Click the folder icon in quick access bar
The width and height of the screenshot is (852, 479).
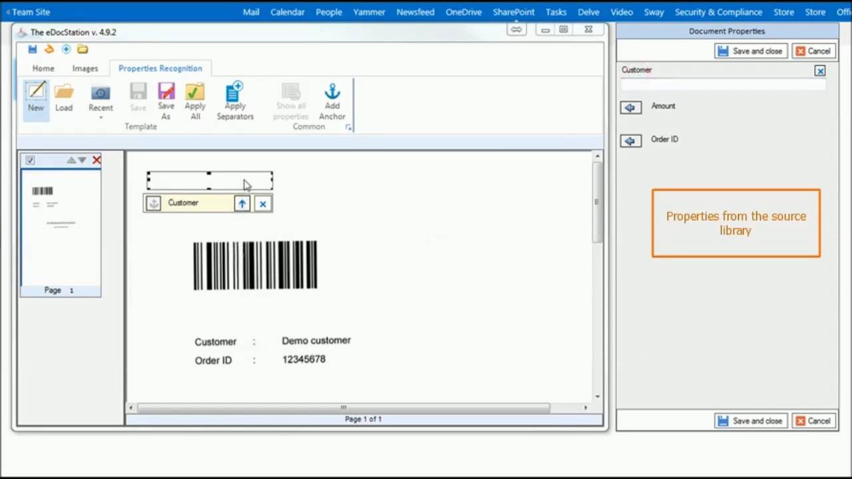tap(83, 49)
